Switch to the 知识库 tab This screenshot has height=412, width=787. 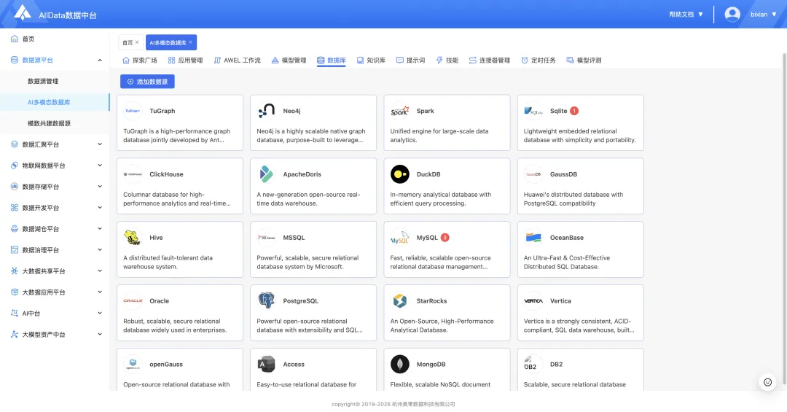click(371, 61)
